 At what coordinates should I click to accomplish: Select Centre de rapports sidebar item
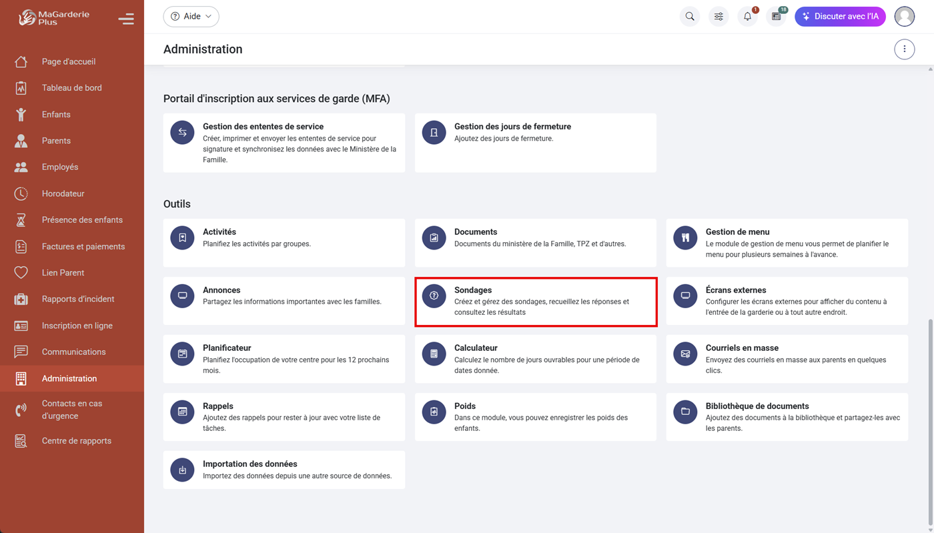pos(76,441)
